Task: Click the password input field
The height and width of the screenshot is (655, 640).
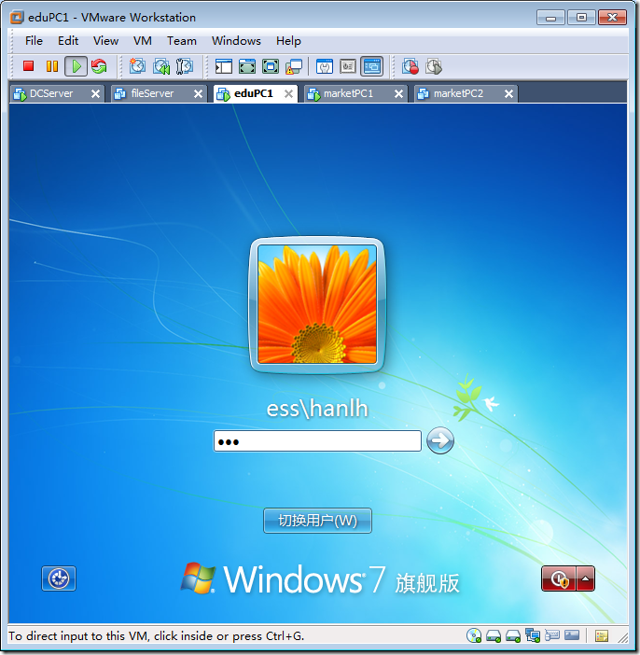Action: coord(317,441)
